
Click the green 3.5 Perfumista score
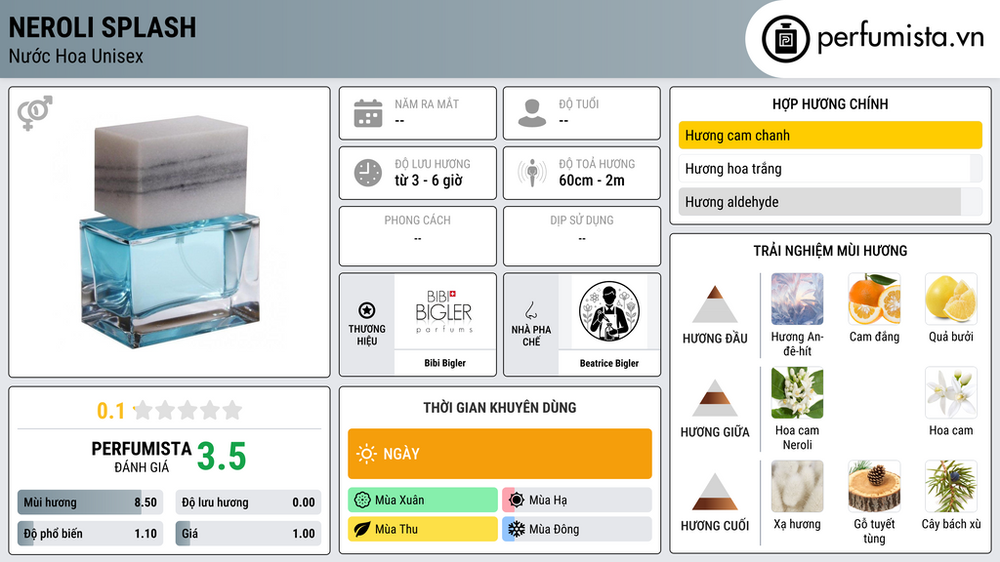point(222,457)
